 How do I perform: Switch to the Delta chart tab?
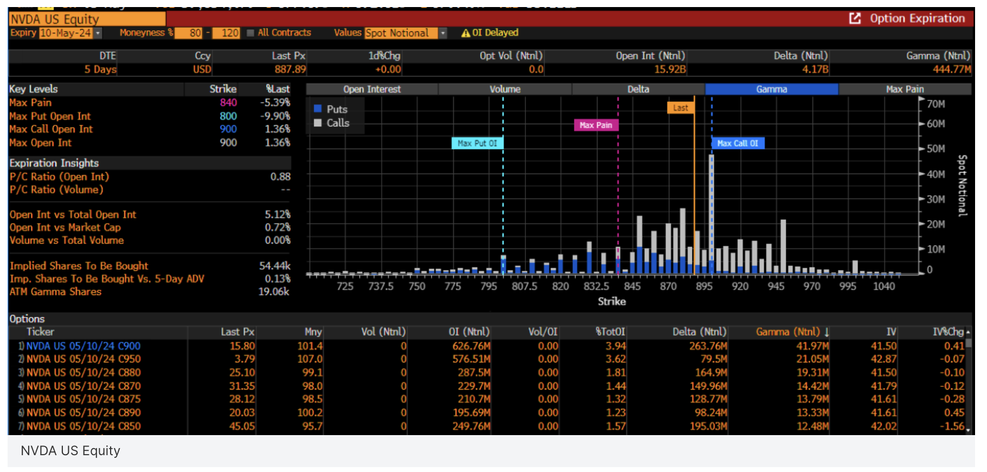pyautogui.click(x=638, y=89)
